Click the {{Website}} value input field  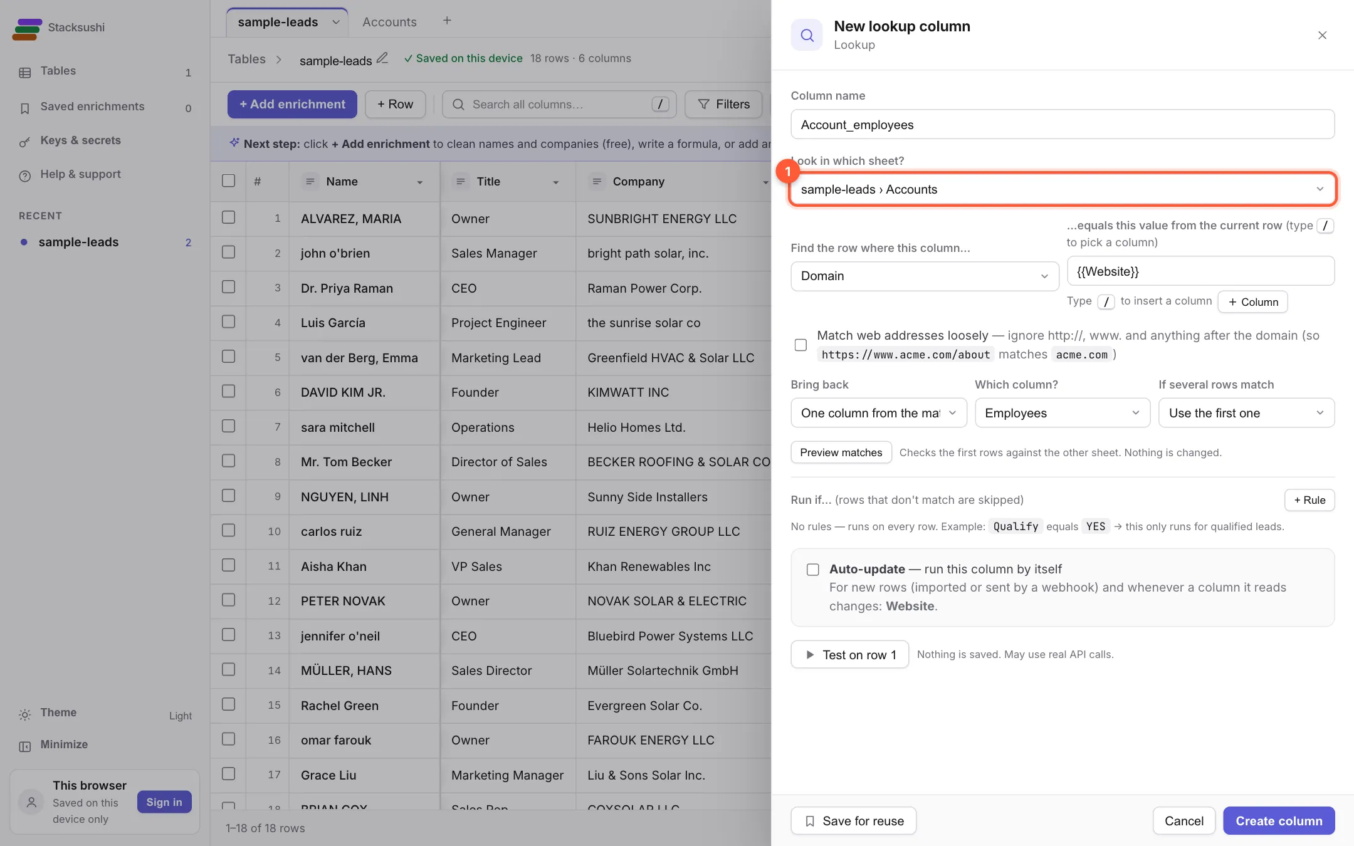click(1200, 271)
